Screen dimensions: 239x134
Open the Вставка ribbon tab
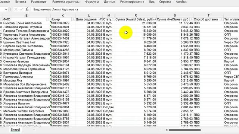point(21,2)
